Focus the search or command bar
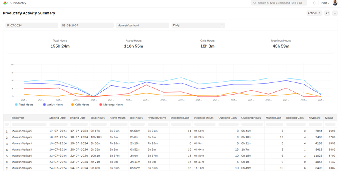The width and height of the screenshot is (341, 171). (x=279, y=3)
